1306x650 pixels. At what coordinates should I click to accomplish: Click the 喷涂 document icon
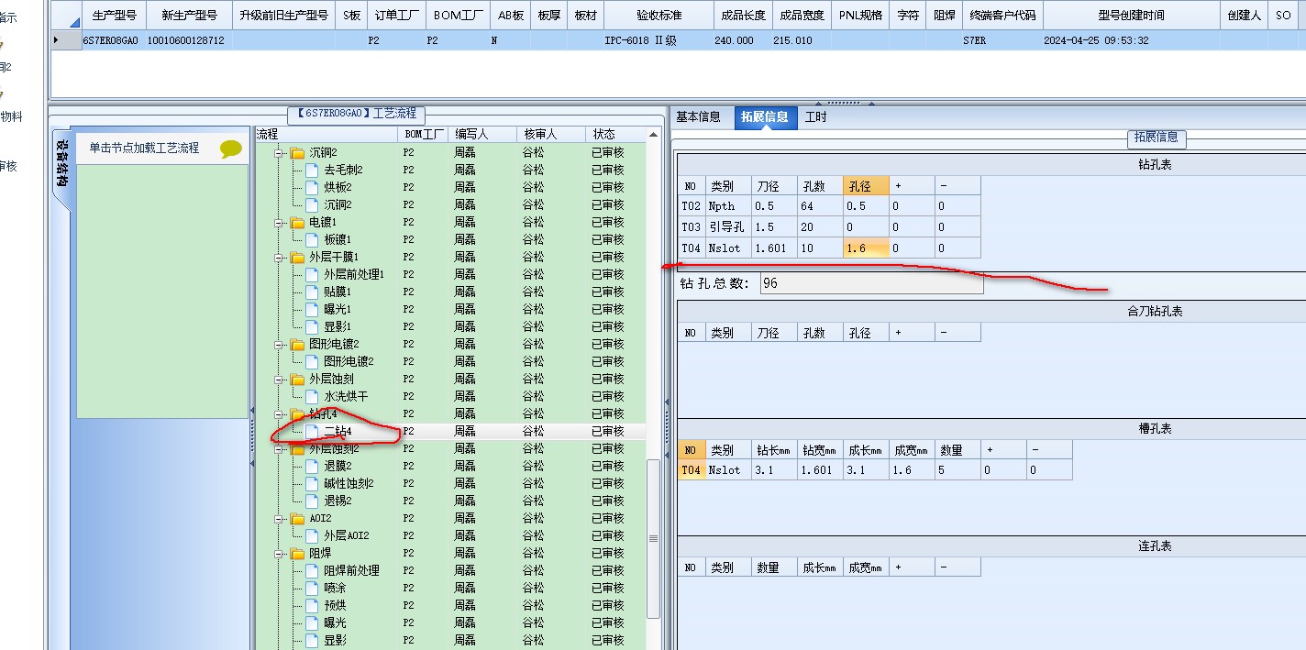tap(313, 589)
